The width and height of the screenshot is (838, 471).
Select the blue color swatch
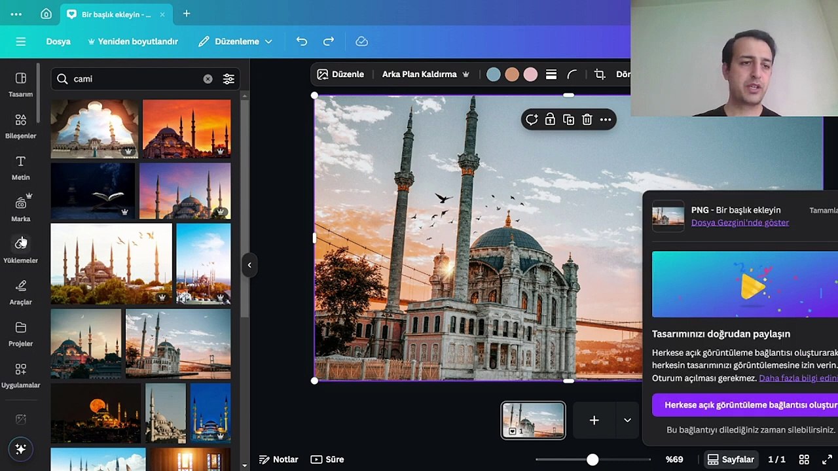pos(494,75)
